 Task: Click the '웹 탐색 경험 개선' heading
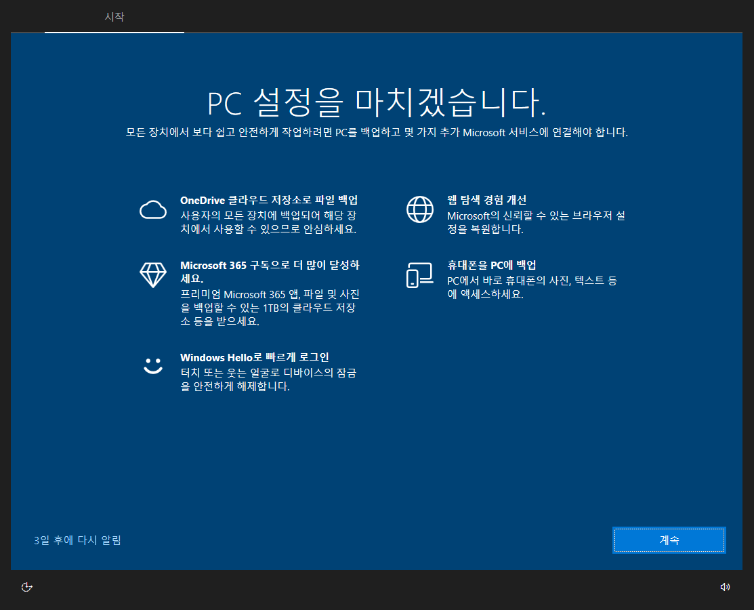click(486, 200)
